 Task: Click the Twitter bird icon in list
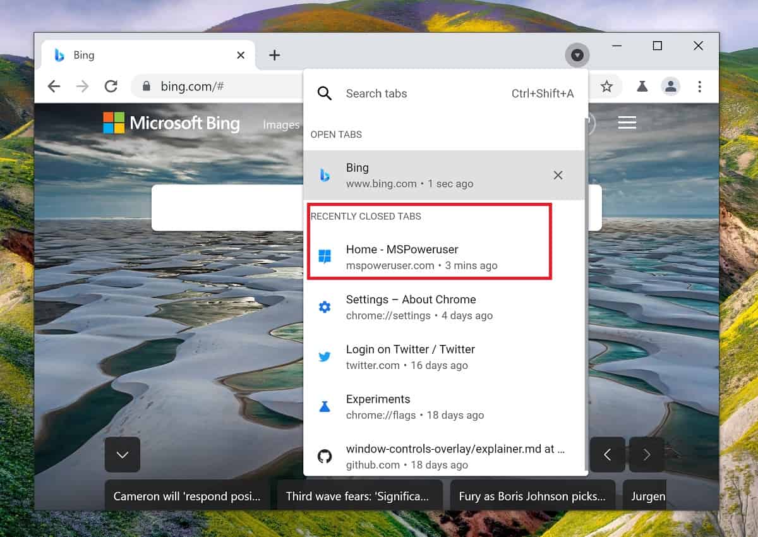point(325,357)
